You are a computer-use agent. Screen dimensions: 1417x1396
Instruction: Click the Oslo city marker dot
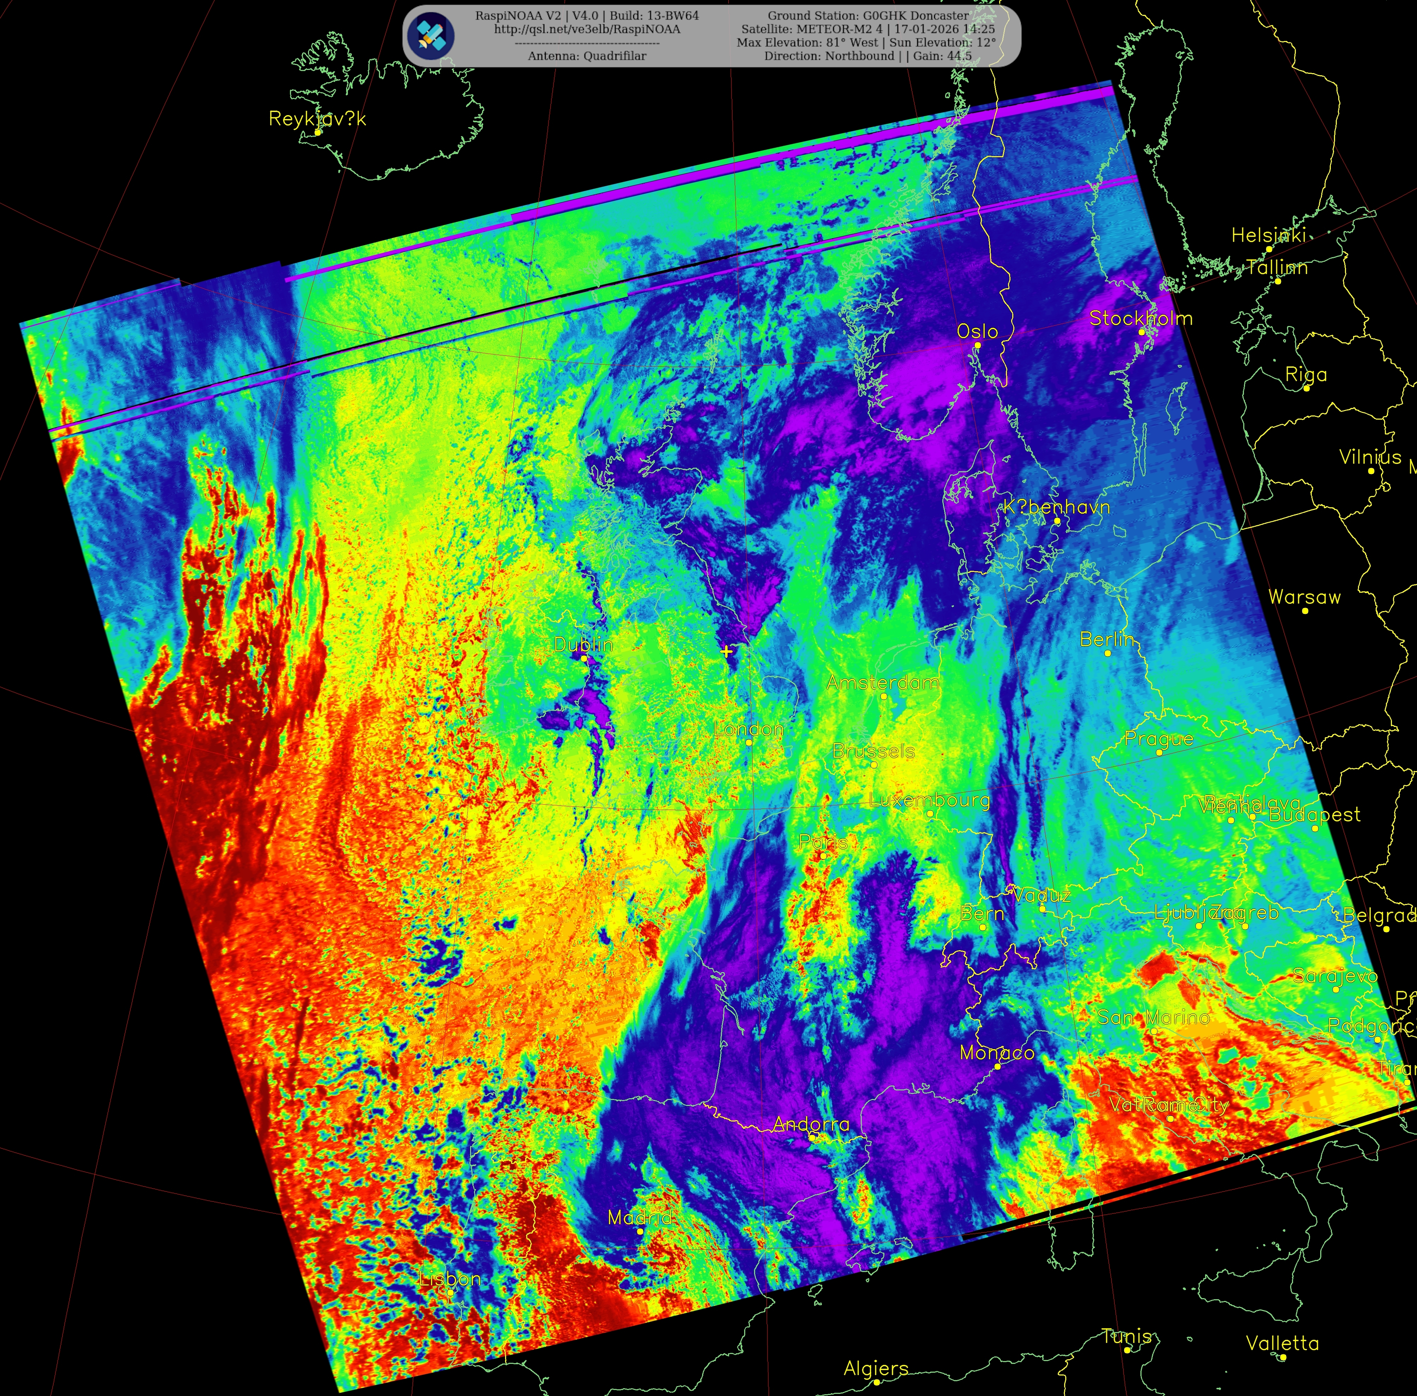tap(977, 345)
